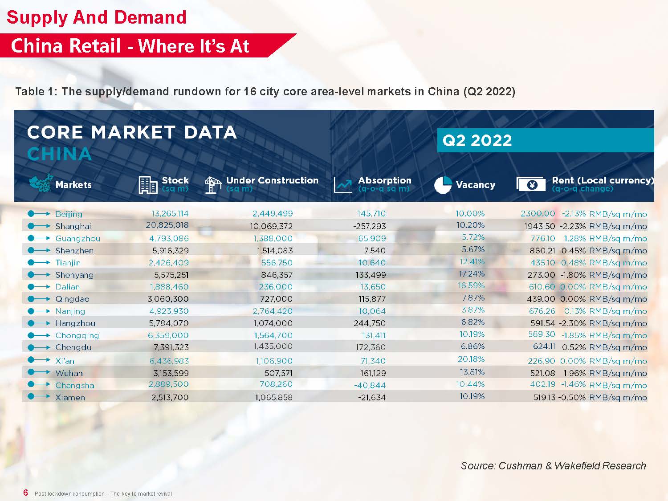This screenshot has height=501, width=668.
Task: Click Hangzhou's absorption figure 244,750
Action: (370, 323)
